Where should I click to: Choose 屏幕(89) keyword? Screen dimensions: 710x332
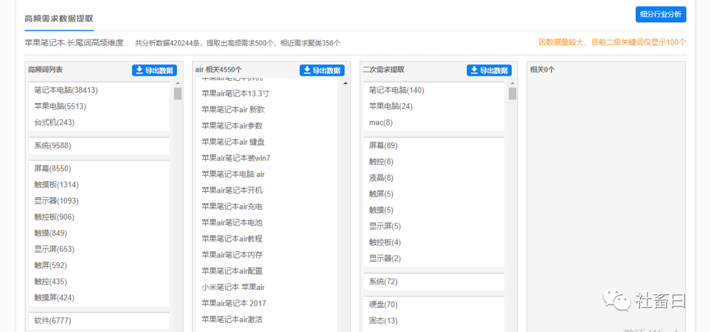[x=383, y=145]
